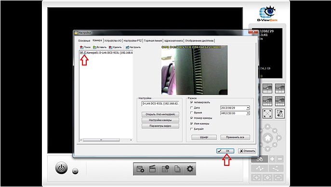Switch to the Основные tab

coord(84,41)
